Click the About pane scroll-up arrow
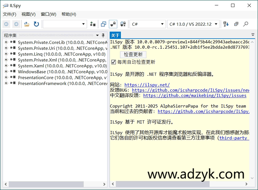The height and width of the screenshot is (190, 258). click(252, 42)
